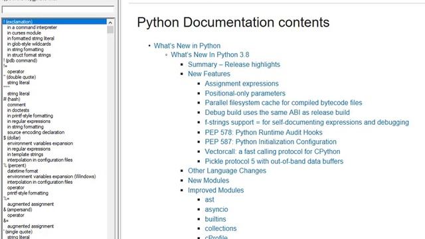Screen dimensions: 425x239
Task: Open 'Other Language Changes' link
Action: (227, 171)
